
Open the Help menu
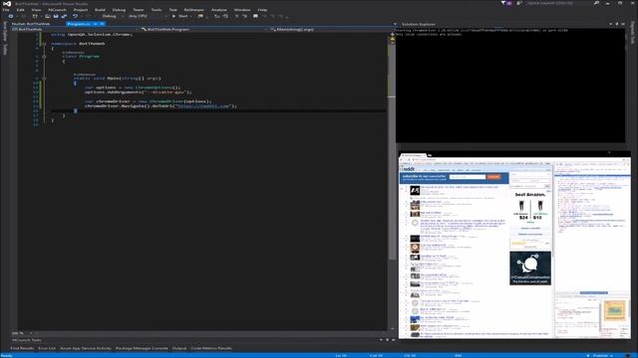262,10
